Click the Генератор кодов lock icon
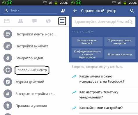The image size is (138, 115). pyautogui.click(x=8, y=58)
